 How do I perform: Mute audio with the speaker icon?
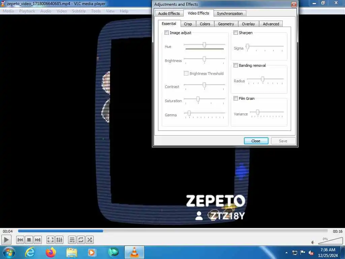click(x=313, y=242)
